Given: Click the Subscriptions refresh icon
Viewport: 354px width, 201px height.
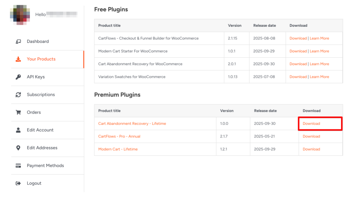Looking at the screenshot, I should pyautogui.click(x=18, y=95).
